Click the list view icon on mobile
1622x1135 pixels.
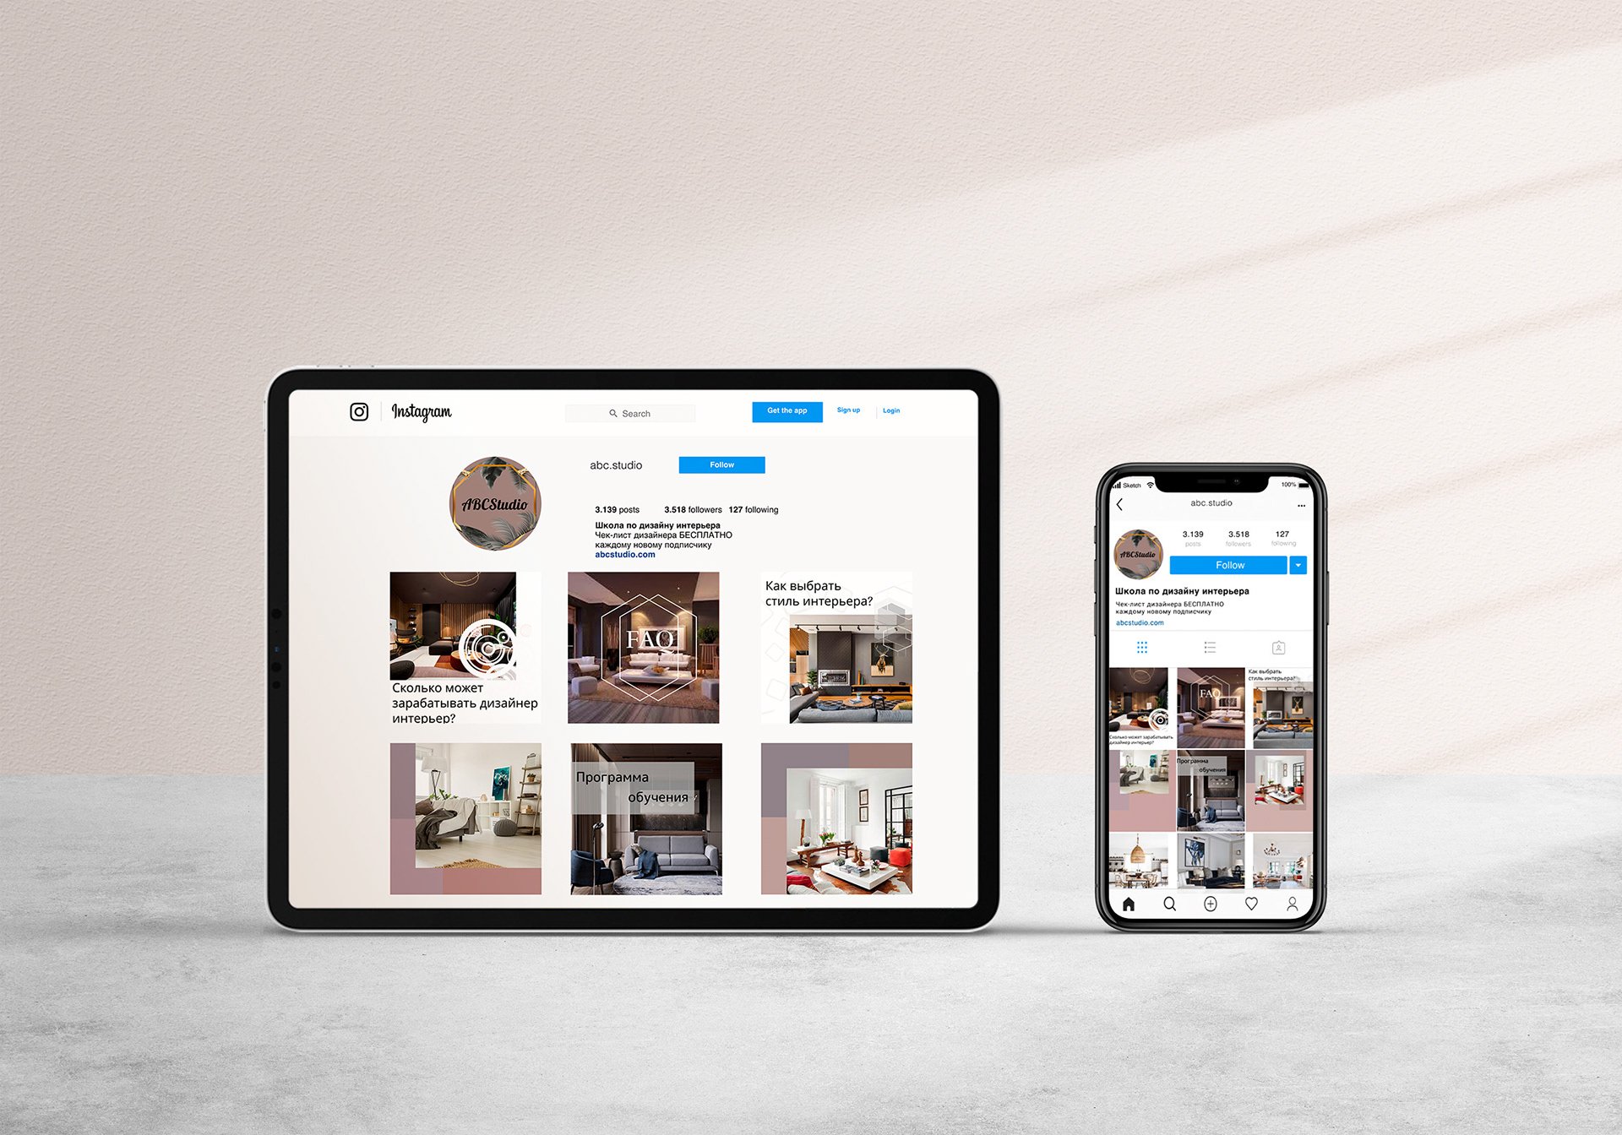pyautogui.click(x=1219, y=647)
